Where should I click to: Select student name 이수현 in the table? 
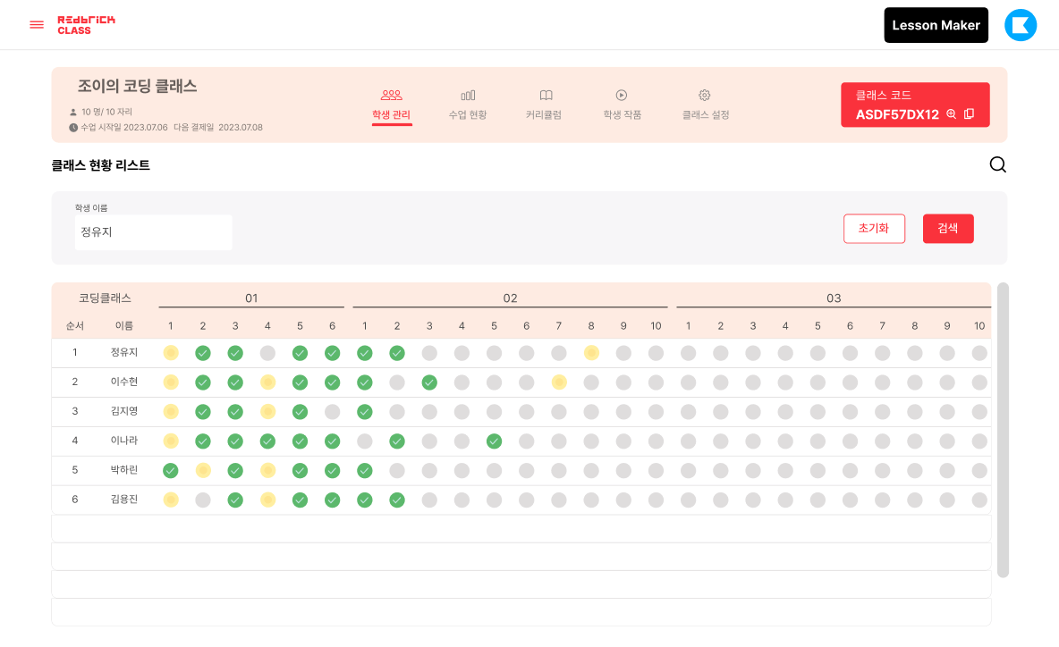[124, 382]
